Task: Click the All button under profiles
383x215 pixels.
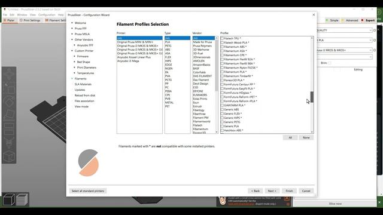Action: coord(290,138)
